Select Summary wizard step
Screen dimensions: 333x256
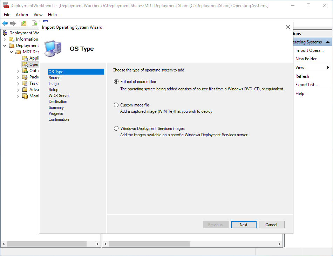56,107
